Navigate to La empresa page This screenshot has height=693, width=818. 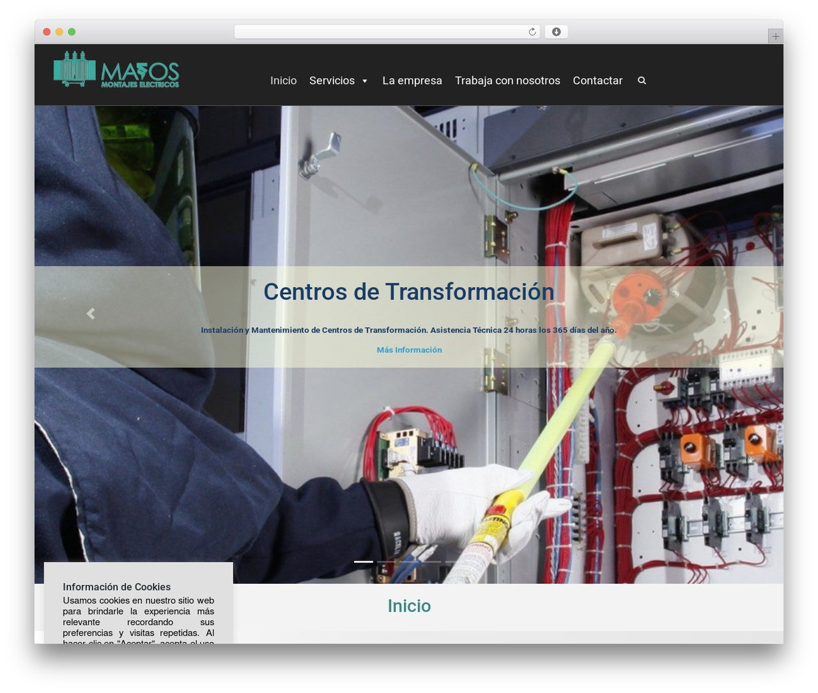click(x=412, y=81)
